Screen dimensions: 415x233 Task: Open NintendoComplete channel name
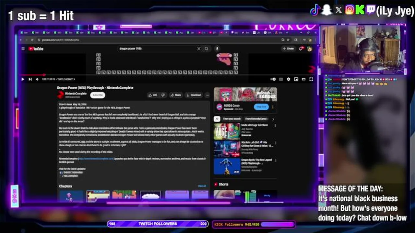pyautogui.click(x=76, y=94)
